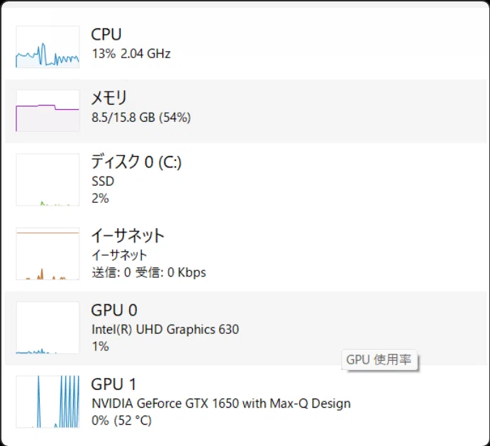490x446 pixels.
Task: Click the SSD label under ディスク 0
Action: [x=103, y=182]
